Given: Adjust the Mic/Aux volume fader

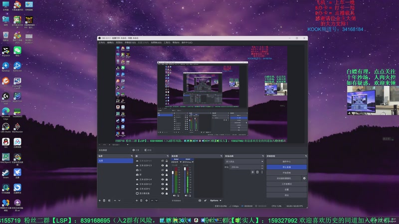Looking at the screenshot, I should (x=185, y=169).
